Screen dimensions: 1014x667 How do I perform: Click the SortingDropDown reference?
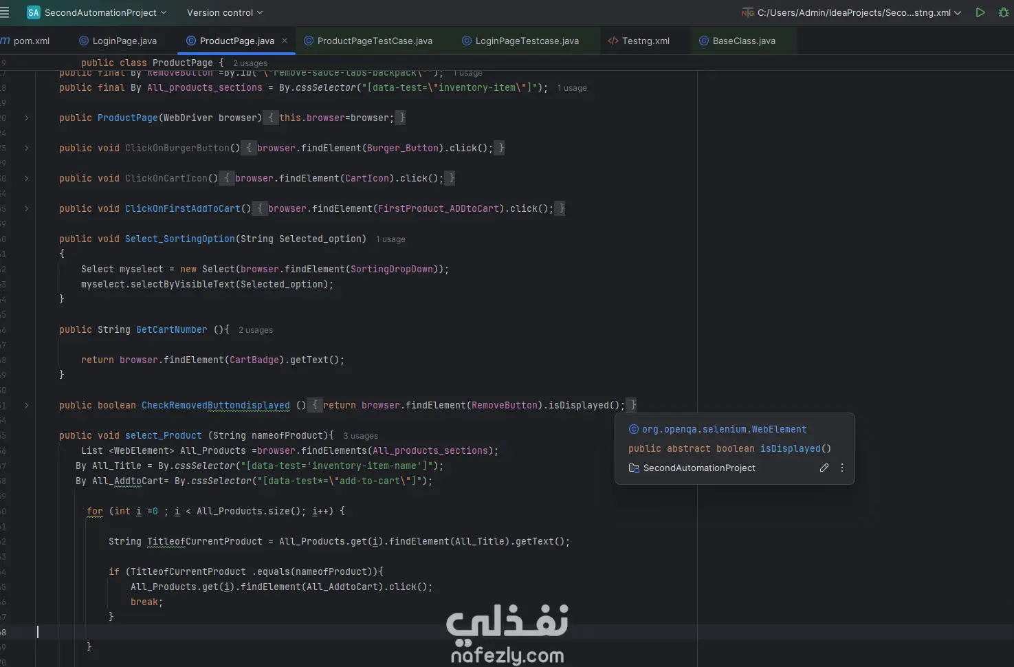pyautogui.click(x=391, y=269)
